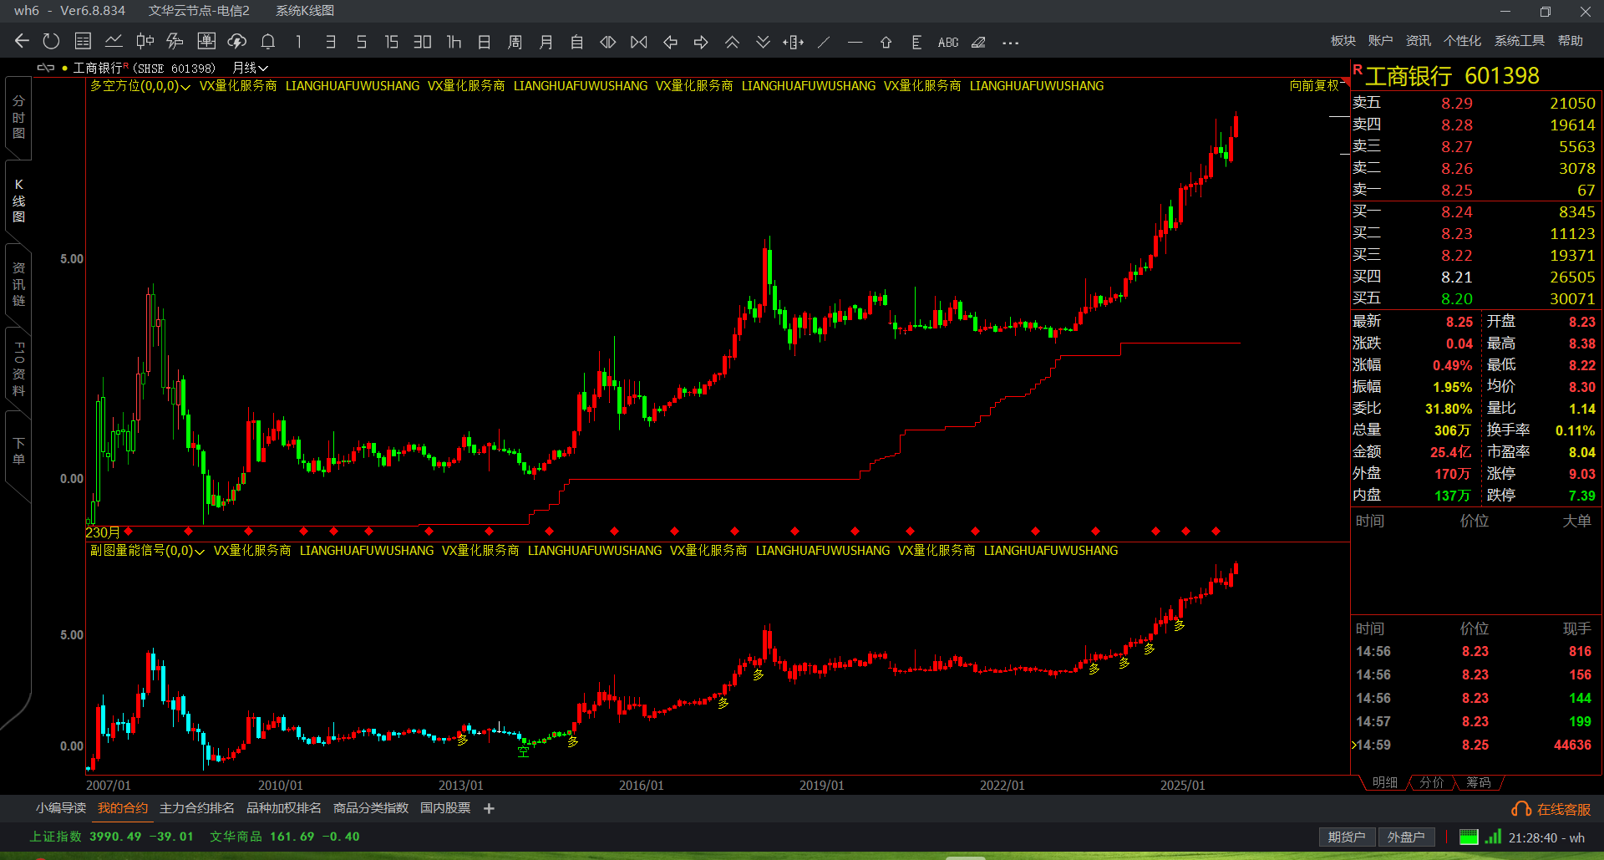The image size is (1604, 860).
Task: Click the compress K-line horizontally icon
Action: click(x=639, y=42)
